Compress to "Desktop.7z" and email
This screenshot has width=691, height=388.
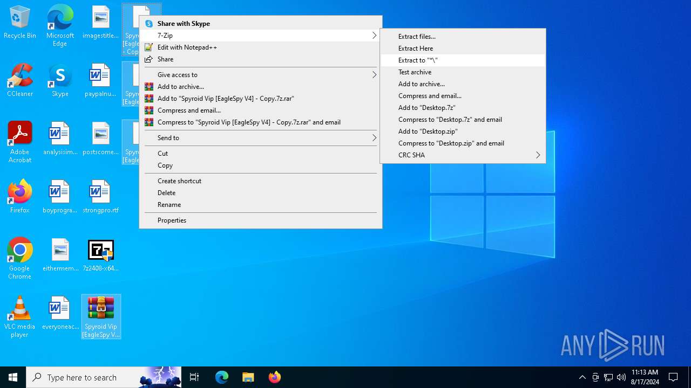(463, 120)
